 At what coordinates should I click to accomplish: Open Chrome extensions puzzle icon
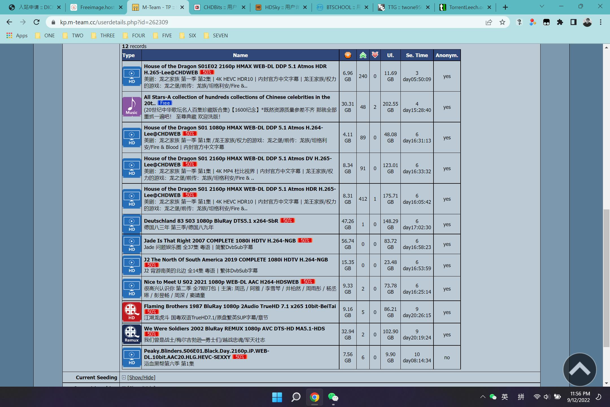[x=560, y=22]
